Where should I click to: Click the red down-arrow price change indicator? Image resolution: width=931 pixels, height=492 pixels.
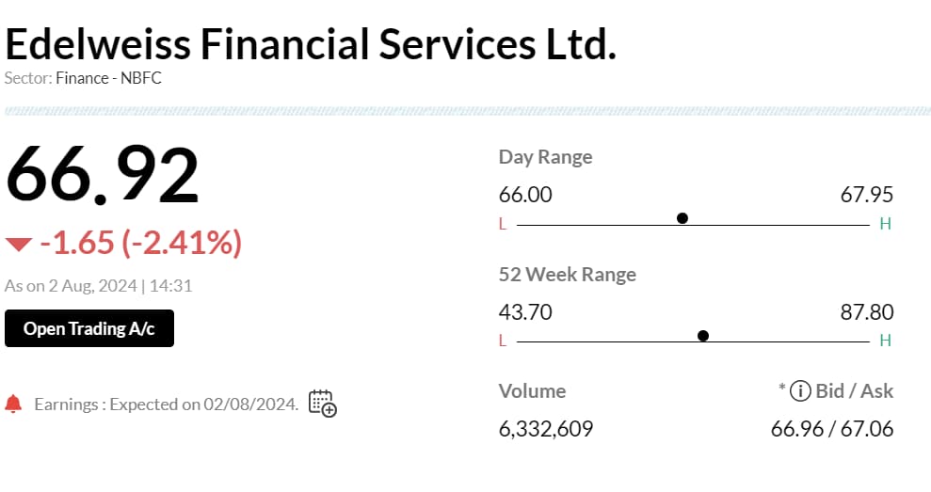(19, 244)
